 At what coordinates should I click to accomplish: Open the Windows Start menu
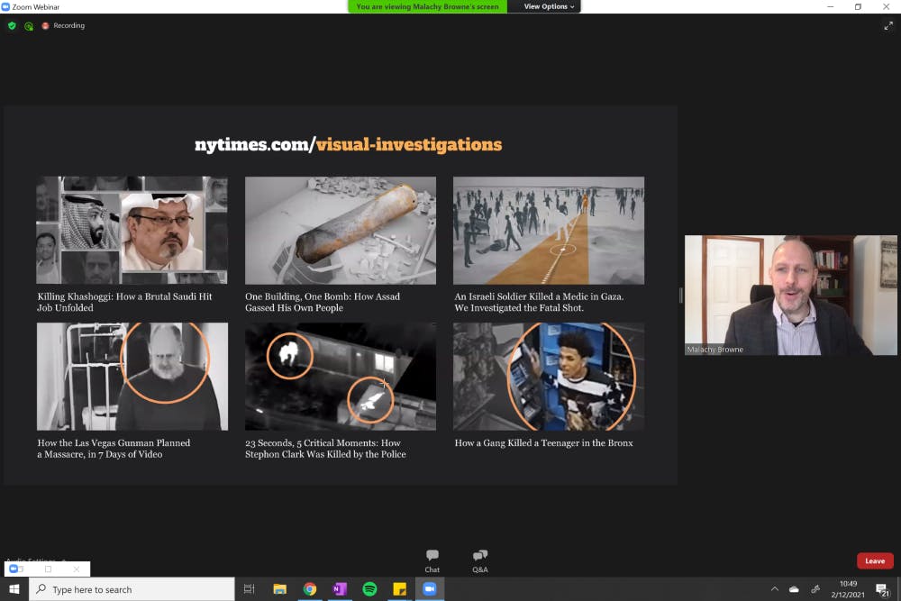14,589
